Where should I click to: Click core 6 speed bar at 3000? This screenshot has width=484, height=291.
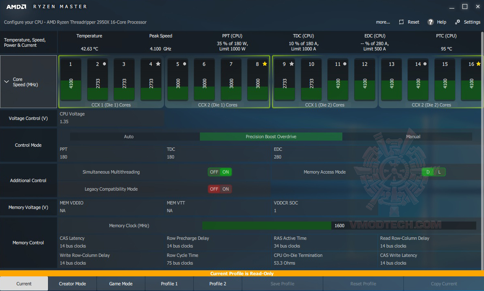204,79
